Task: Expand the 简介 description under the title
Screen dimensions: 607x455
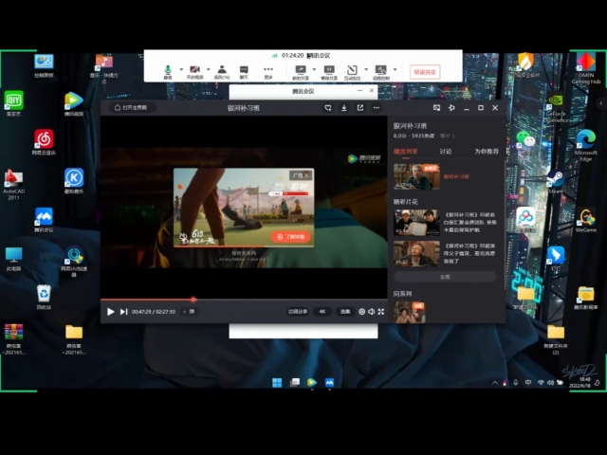Action: tap(448, 136)
